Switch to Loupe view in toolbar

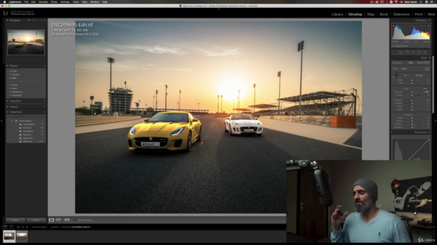click(52, 220)
